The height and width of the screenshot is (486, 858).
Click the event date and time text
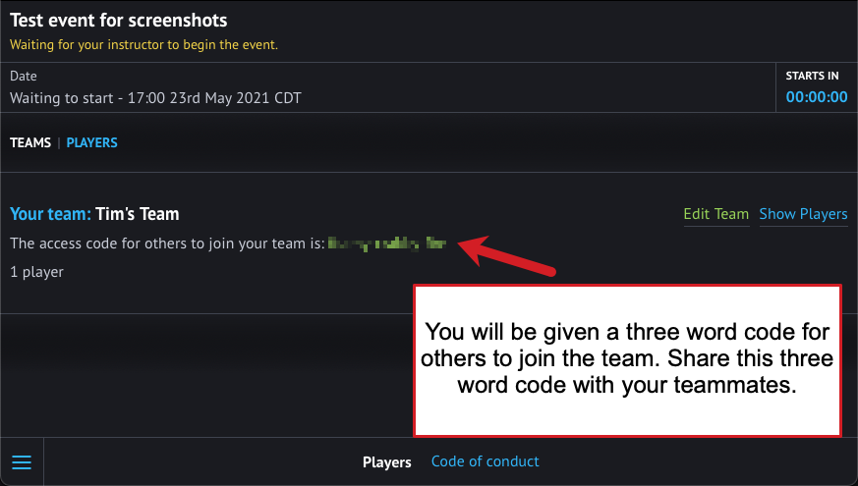tap(155, 98)
